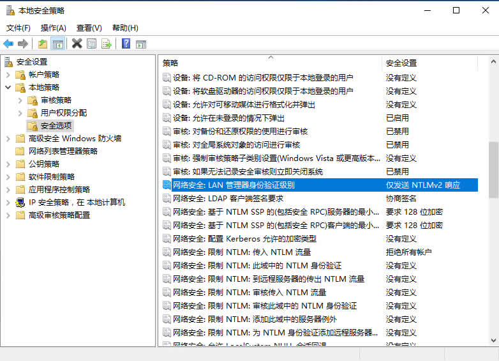Go forward with the gray right arrow
This screenshot has height=361, width=499.
tap(23, 43)
